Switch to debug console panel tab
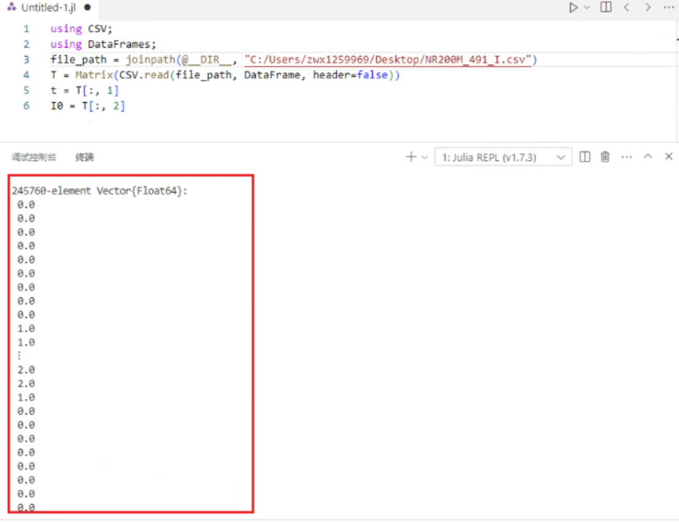This screenshot has height=522, width=679. coord(34,157)
